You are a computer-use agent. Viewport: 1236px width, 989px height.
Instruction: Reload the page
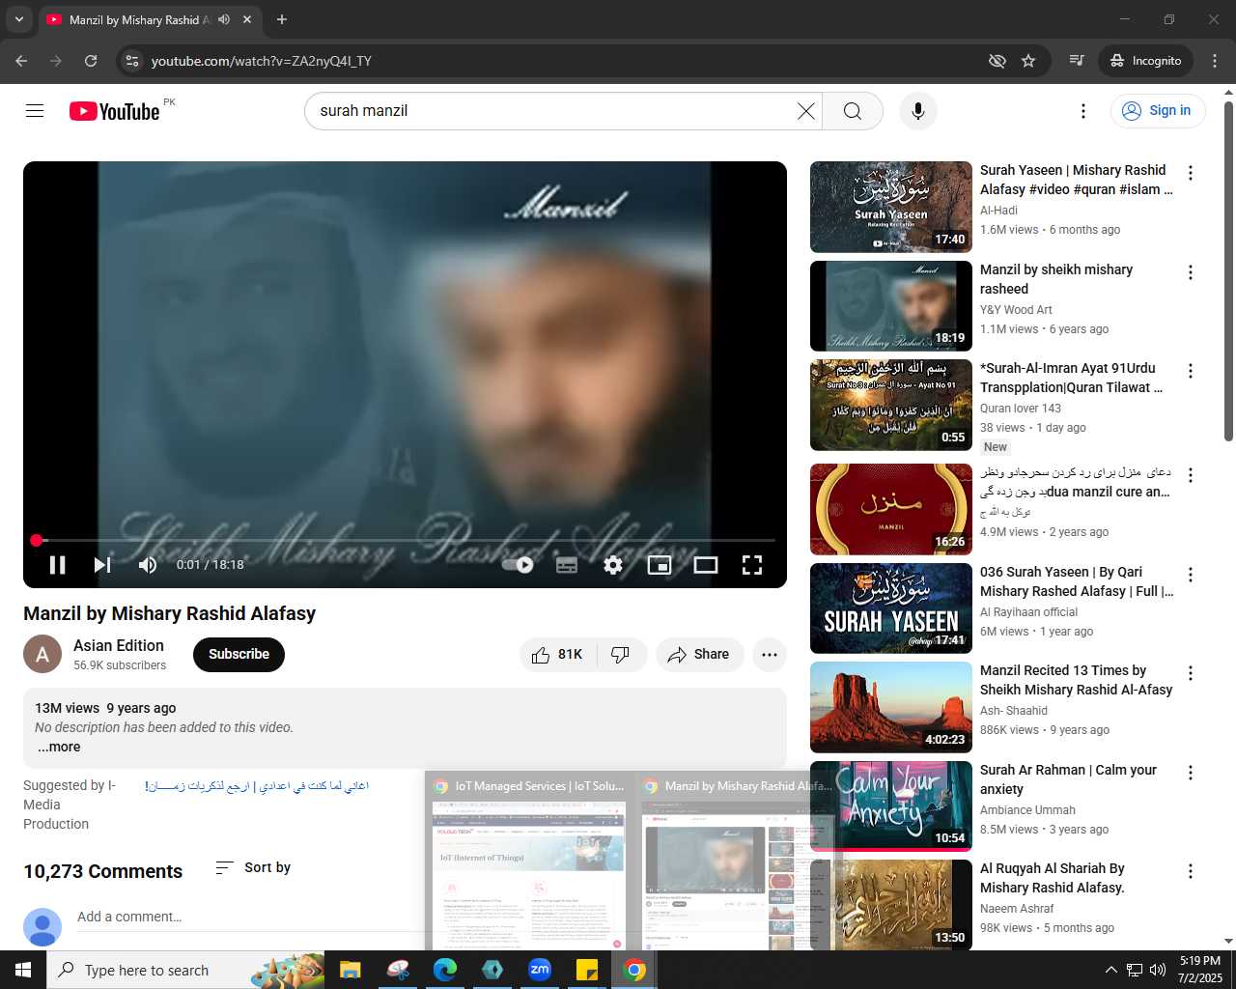[91, 61]
